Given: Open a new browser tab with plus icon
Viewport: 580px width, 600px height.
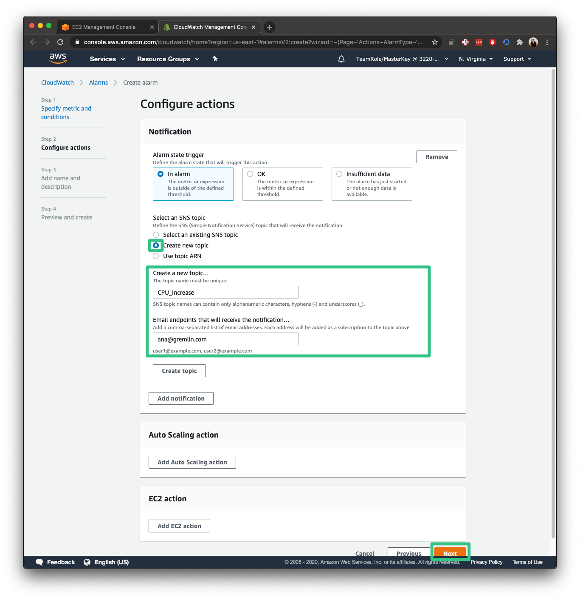Looking at the screenshot, I should point(269,27).
